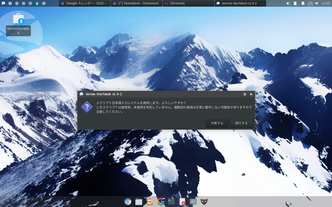Screen dimensions: 332x207
Task: Select Serene-Startdash v1.9-2 taskbar entry
Action: tap(240, 3)
